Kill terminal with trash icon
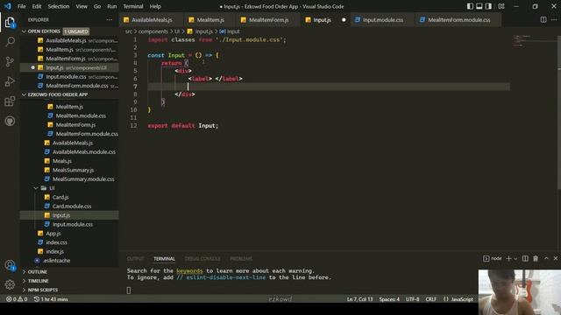561x315 pixels. click(x=536, y=259)
